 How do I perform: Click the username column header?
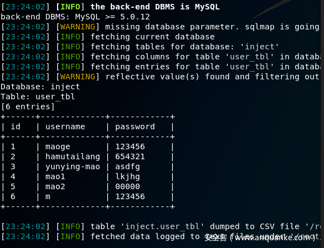pos(65,126)
